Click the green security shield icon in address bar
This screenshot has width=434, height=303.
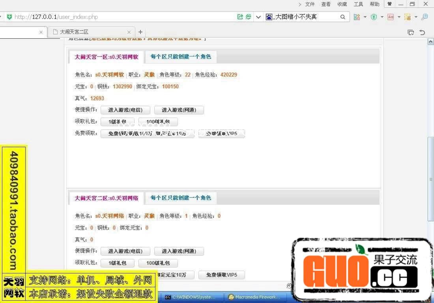tap(9, 17)
